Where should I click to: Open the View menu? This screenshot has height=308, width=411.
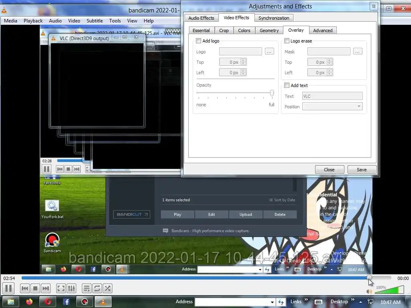pos(132,21)
